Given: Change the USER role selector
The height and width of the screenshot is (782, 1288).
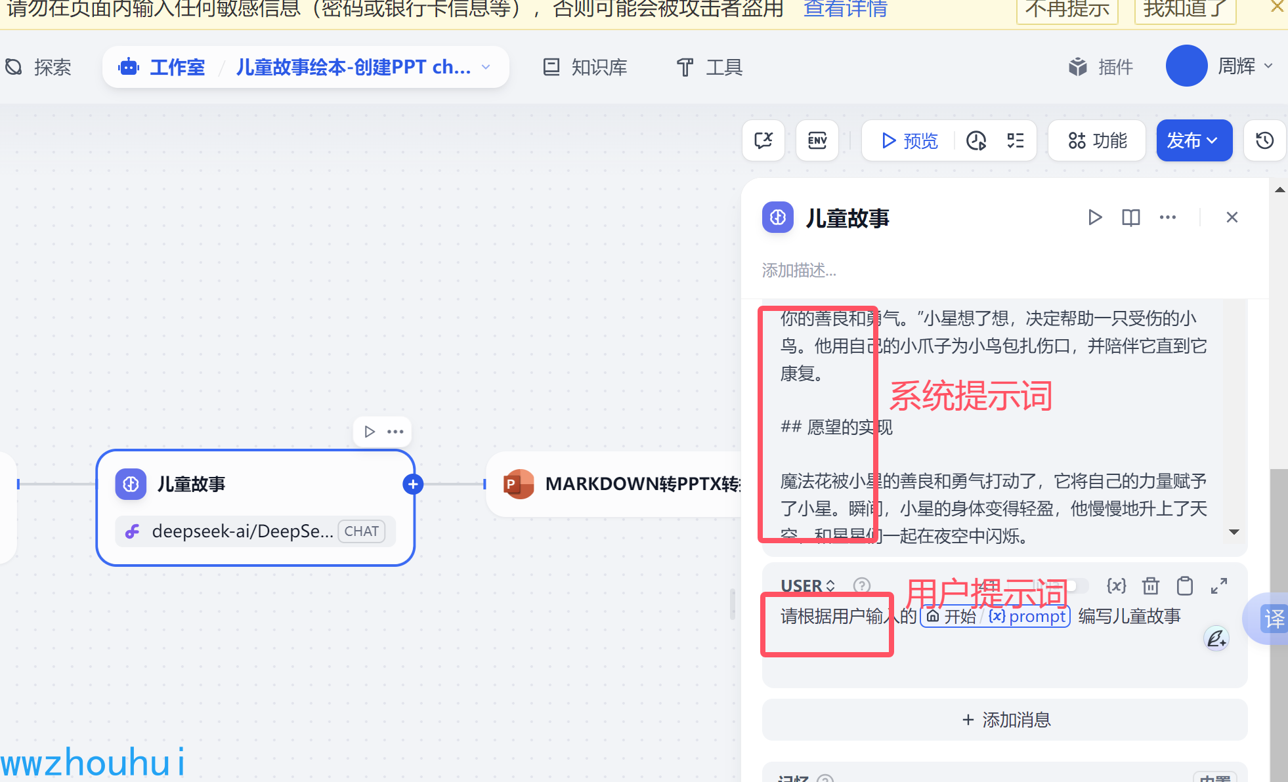Looking at the screenshot, I should pyautogui.click(x=808, y=585).
